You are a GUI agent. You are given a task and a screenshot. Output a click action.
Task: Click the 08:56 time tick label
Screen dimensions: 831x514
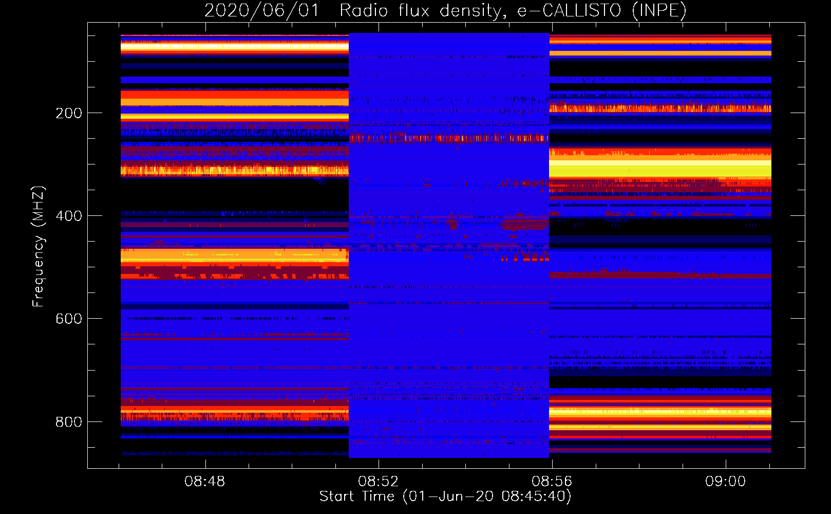point(552,482)
